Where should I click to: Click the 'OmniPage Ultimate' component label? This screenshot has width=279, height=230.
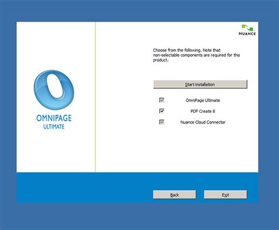[x=202, y=100]
